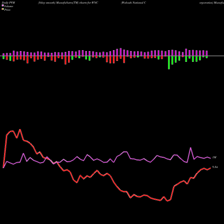The width and height of the screenshot is (224, 224).
Task: Click the magenta Volume legend swatch
Action: (3, 5)
